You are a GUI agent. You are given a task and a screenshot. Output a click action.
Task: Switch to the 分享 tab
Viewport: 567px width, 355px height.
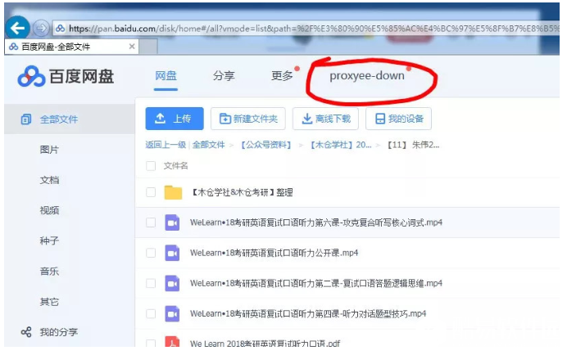[x=224, y=76]
